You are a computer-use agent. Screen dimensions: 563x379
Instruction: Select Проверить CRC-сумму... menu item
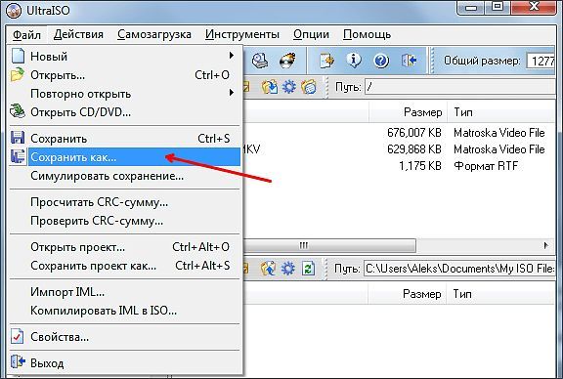[124, 221]
